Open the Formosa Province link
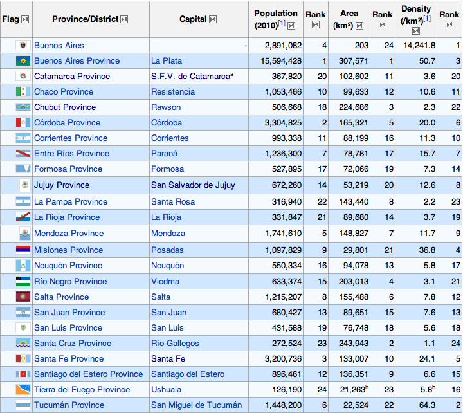The width and height of the screenshot is (463, 413). point(68,169)
